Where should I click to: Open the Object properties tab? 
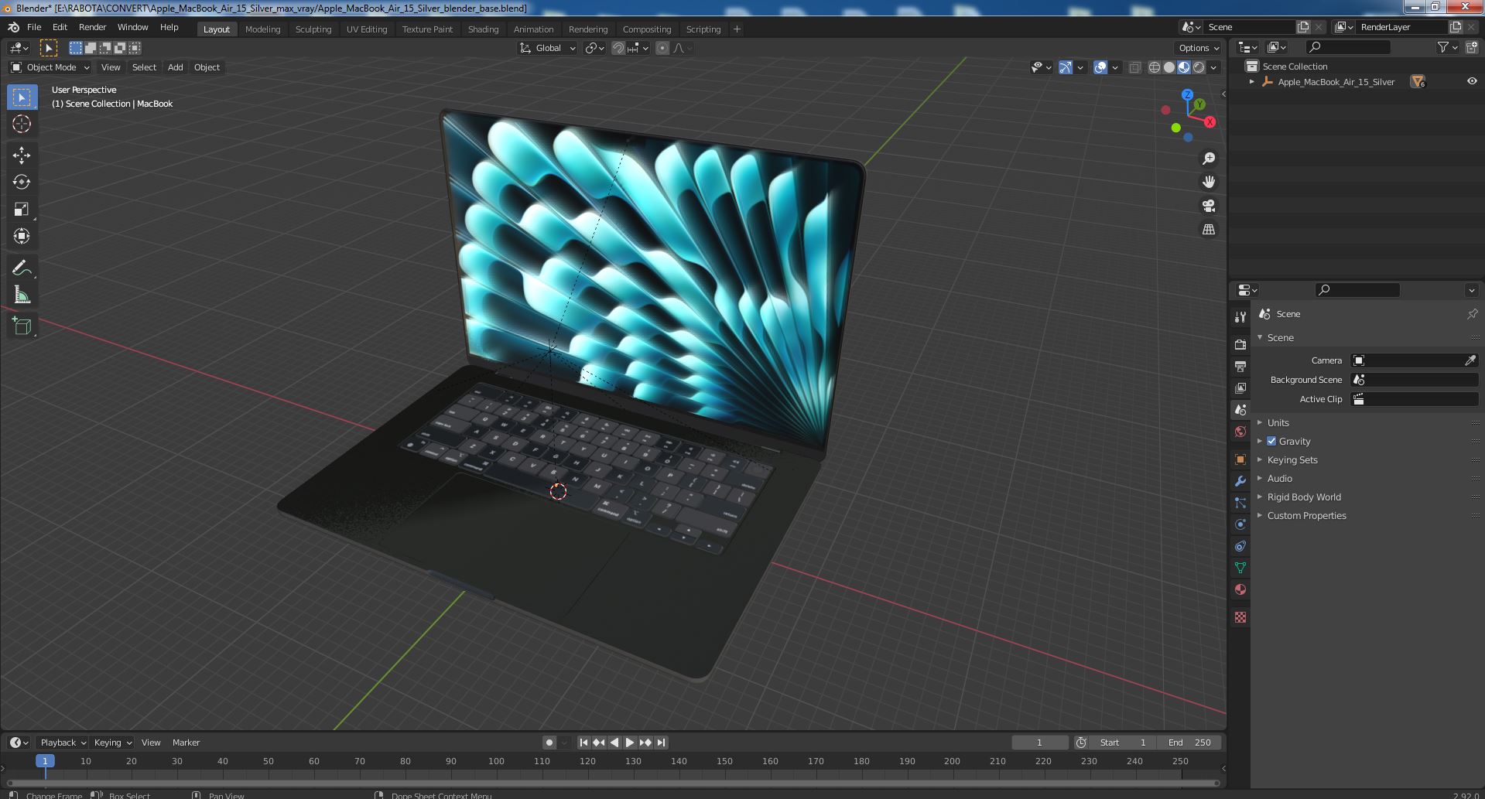click(x=1240, y=459)
